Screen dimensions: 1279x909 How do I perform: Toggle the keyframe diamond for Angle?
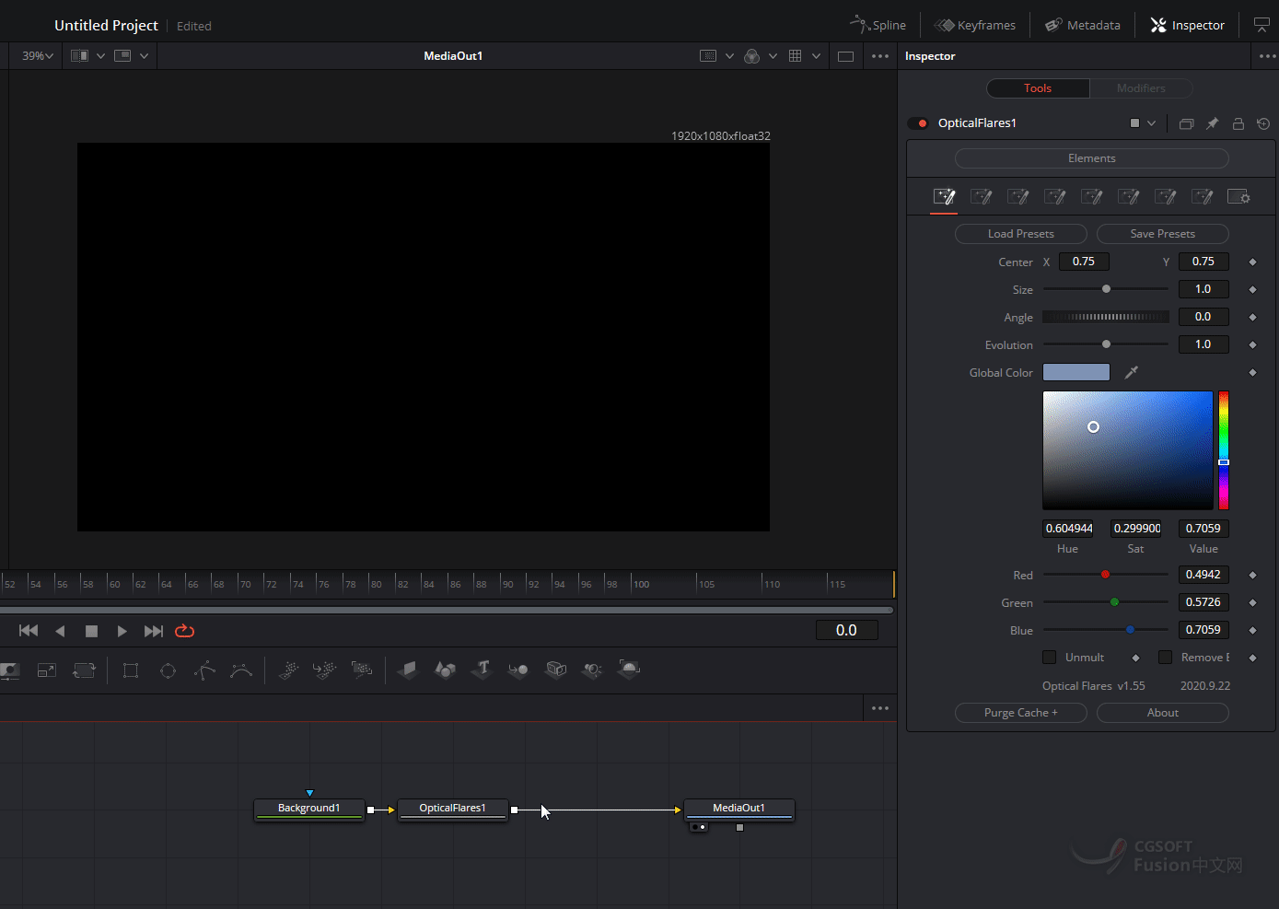coord(1252,317)
